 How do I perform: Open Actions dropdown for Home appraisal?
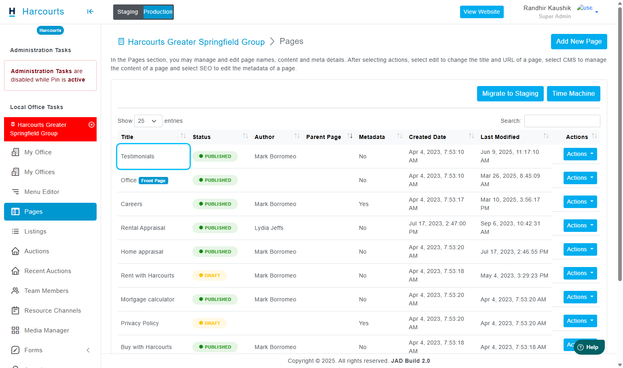point(580,249)
